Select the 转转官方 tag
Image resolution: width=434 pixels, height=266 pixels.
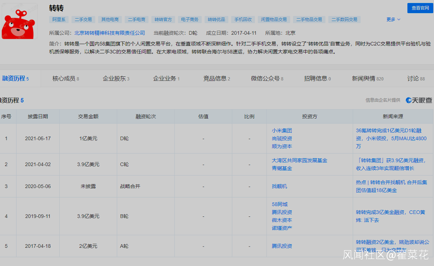[x=163, y=19]
